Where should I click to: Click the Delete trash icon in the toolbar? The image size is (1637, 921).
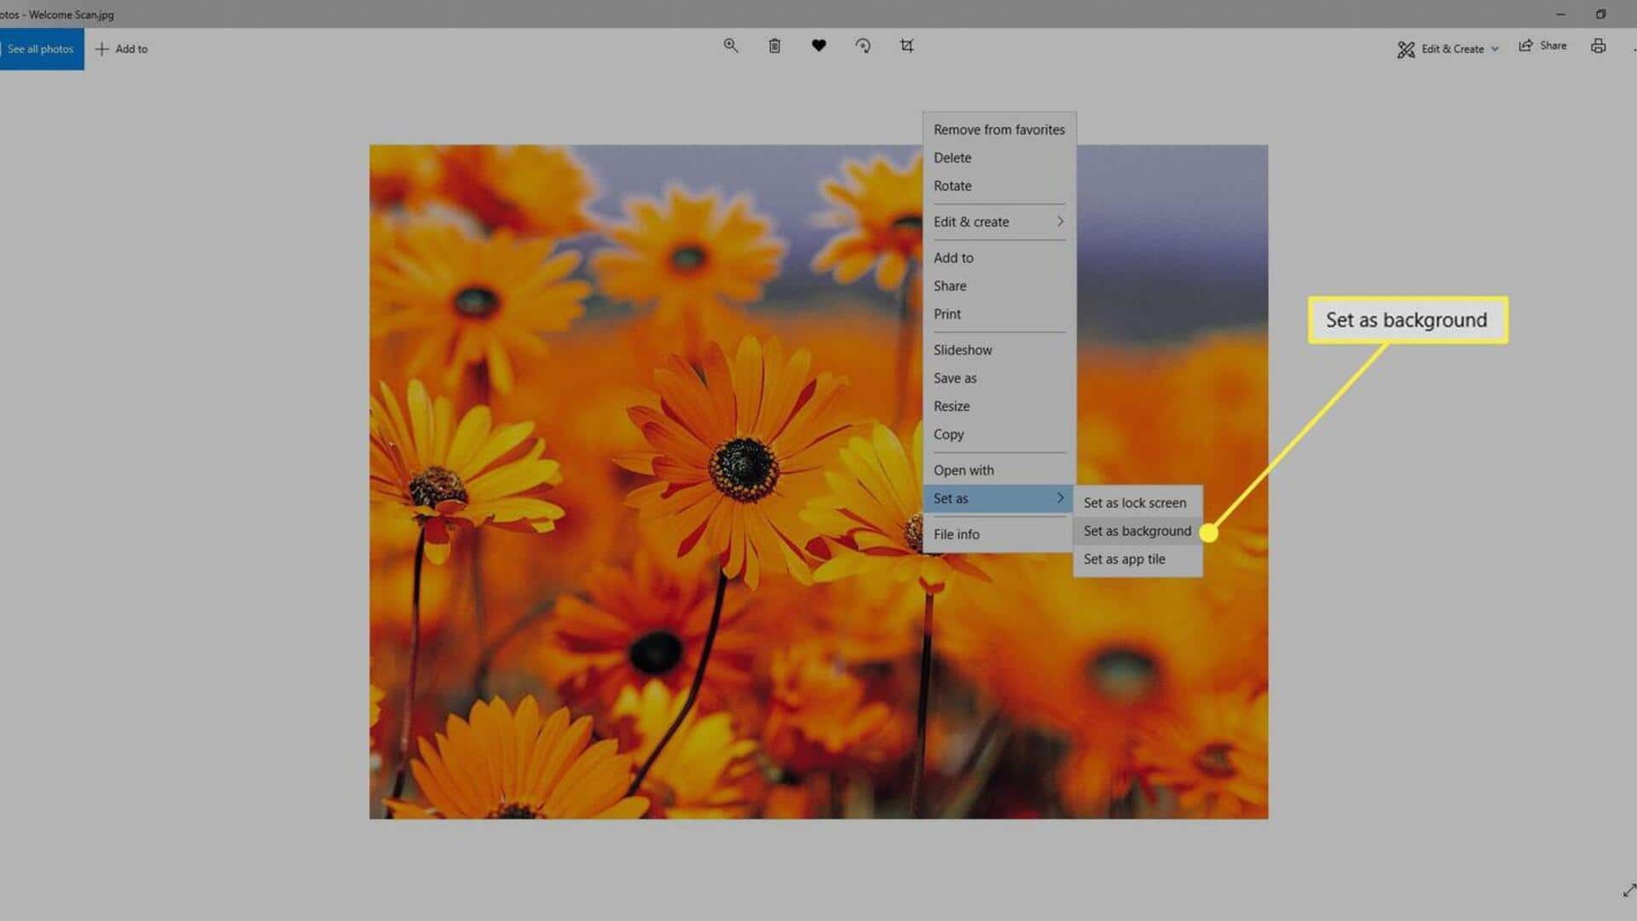(775, 45)
